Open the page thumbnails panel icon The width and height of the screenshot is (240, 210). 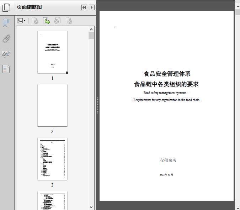point(6,7)
